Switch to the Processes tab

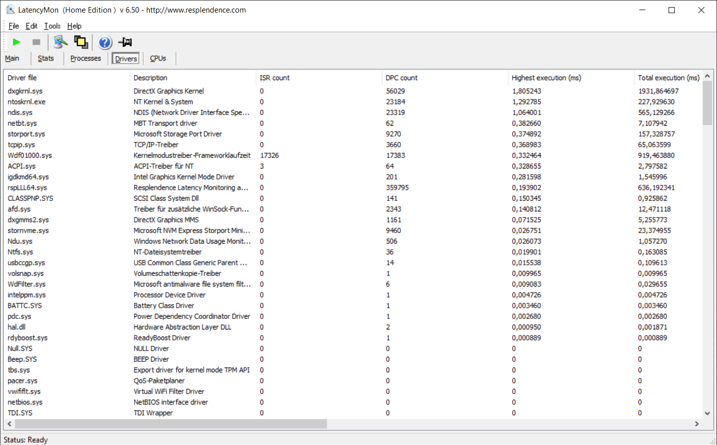[86, 59]
